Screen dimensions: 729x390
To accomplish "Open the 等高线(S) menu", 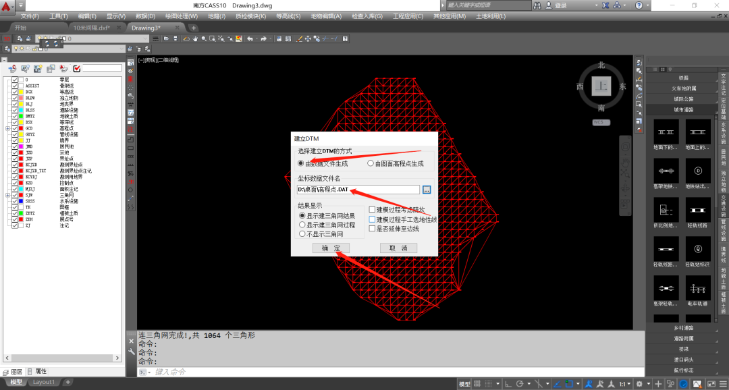I will click(x=288, y=16).
